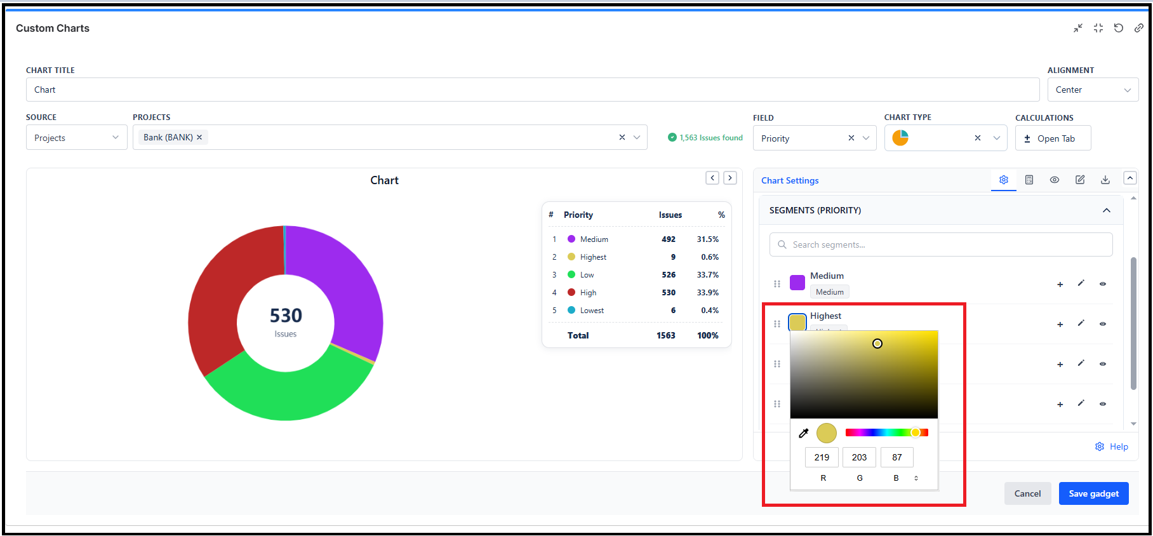Open the download export tab in Chart Settings
1153x536 pixels.
point(1105,180)
